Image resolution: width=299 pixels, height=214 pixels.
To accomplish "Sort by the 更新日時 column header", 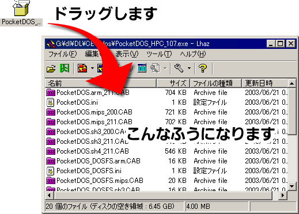I will (264, 83).
